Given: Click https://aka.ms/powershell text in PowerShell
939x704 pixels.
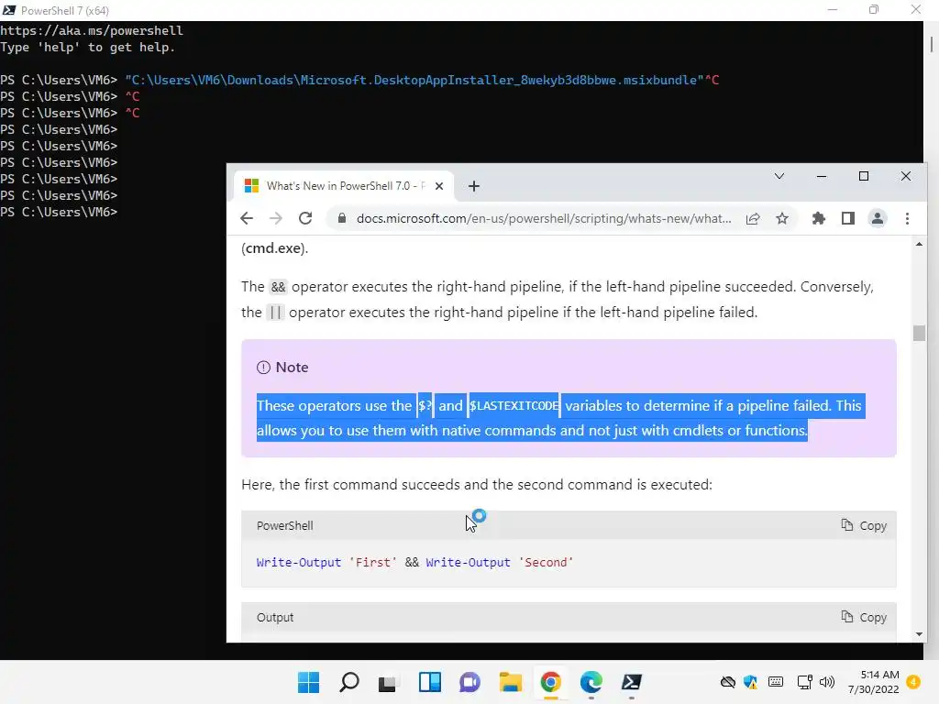Looking at the screenshot, I should click(x=92, y=30).
